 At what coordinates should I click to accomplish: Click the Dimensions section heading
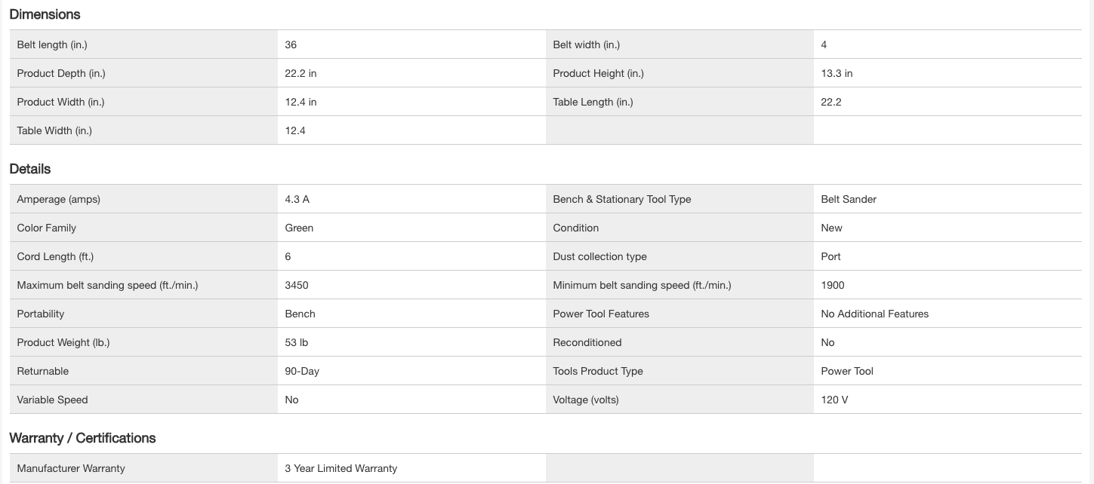tap(45, 14)
